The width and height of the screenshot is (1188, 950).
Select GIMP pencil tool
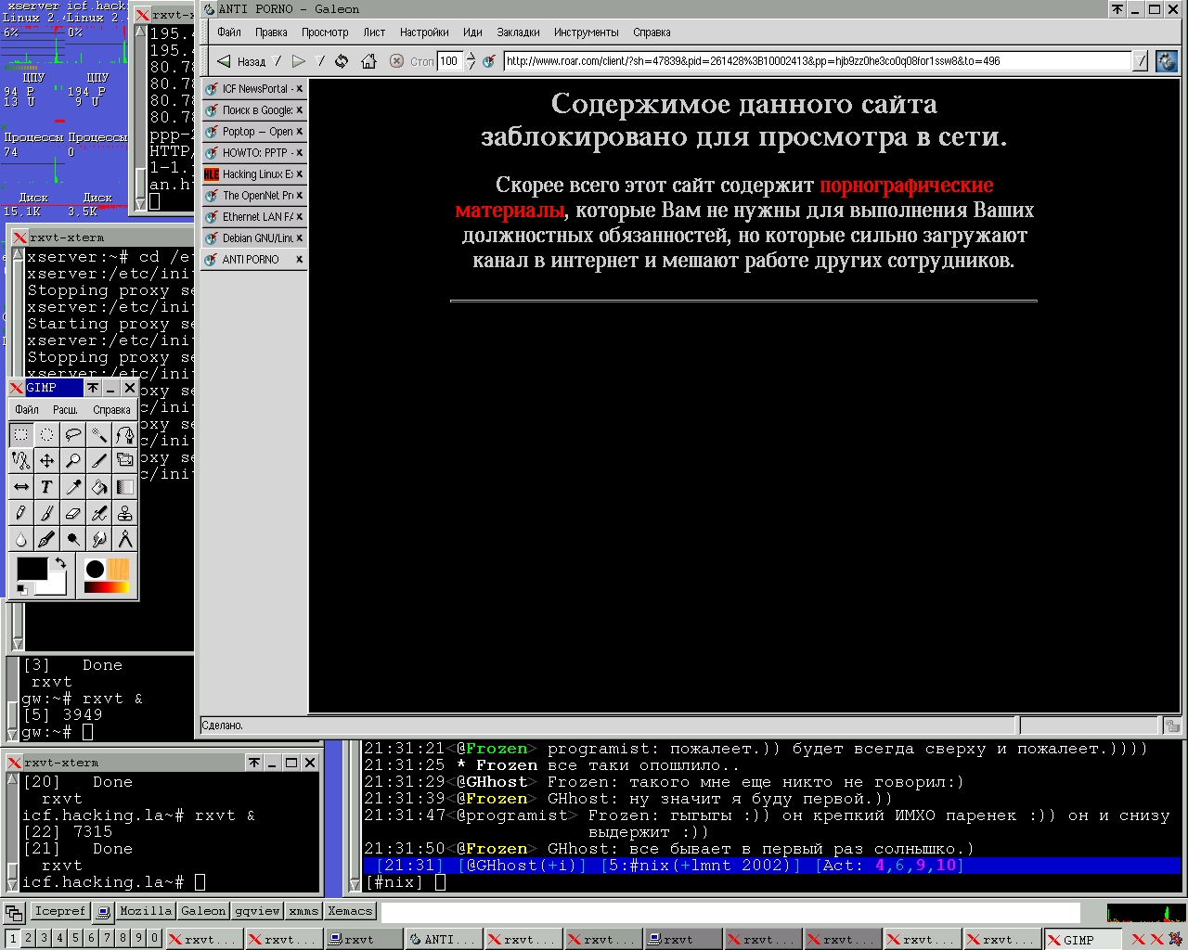pyautogui.click(x=20, y=512)
